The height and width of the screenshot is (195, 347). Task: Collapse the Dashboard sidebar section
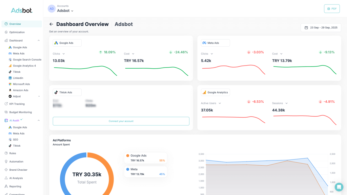(x=39, y=41)
